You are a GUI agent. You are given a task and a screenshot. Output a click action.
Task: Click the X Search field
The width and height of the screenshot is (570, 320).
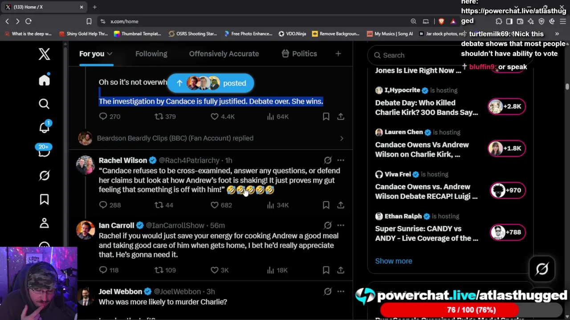point(450,55)
